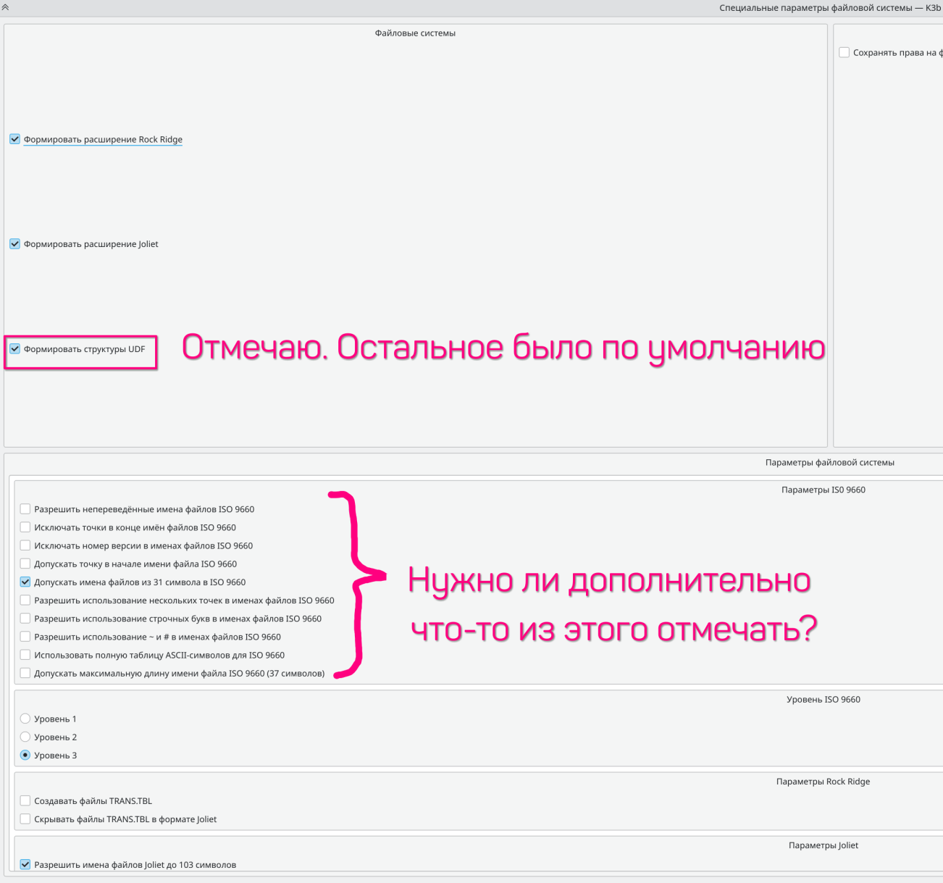Allow leading dot in ISO 9660 file names
This screenshot has height=883, width=943.
click(25, 564)
